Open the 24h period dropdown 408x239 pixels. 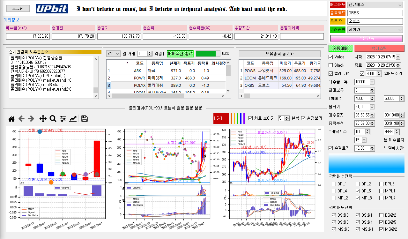[113, 53]
